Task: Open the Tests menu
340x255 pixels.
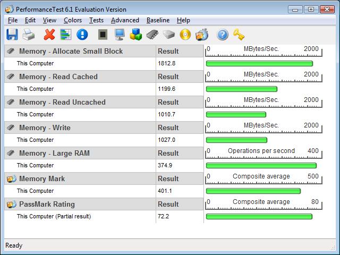Action: [97, 20]
